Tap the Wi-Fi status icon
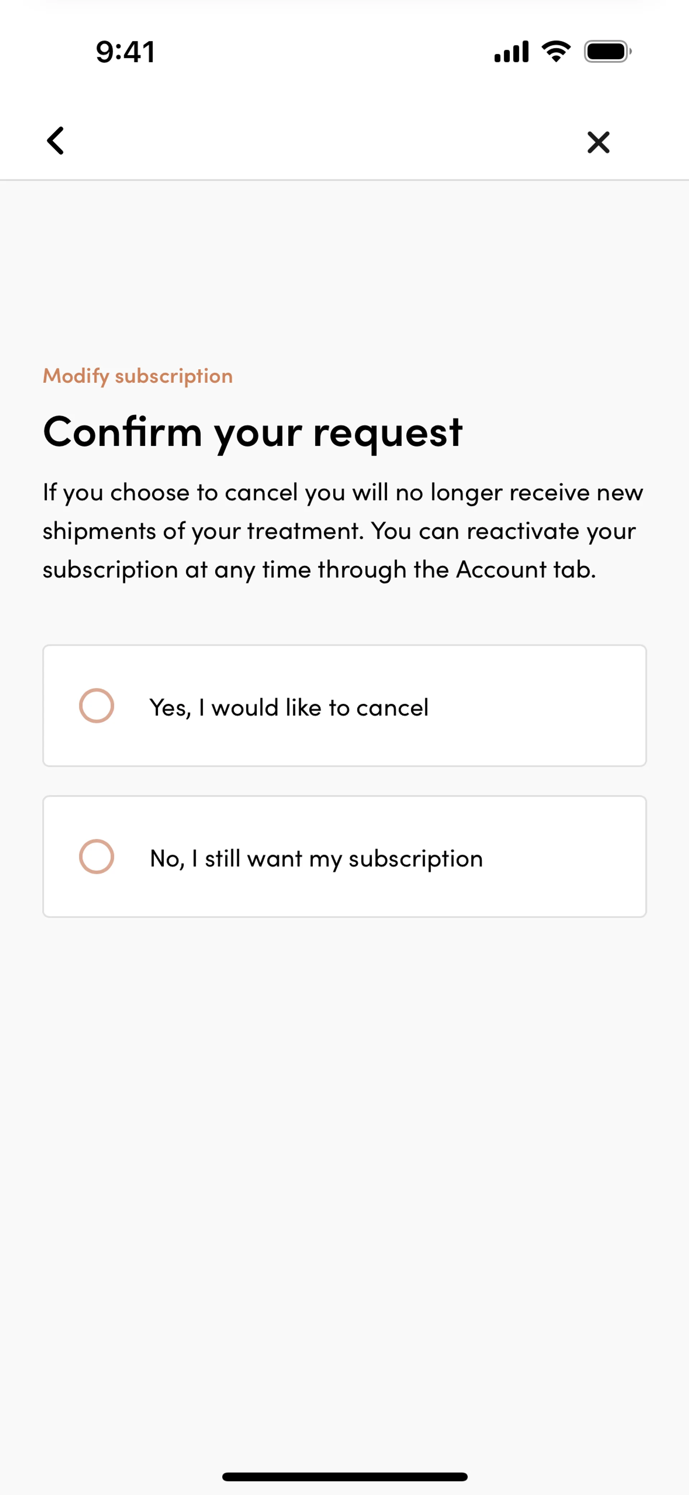 pyautogui.click(x=556, y=52)
